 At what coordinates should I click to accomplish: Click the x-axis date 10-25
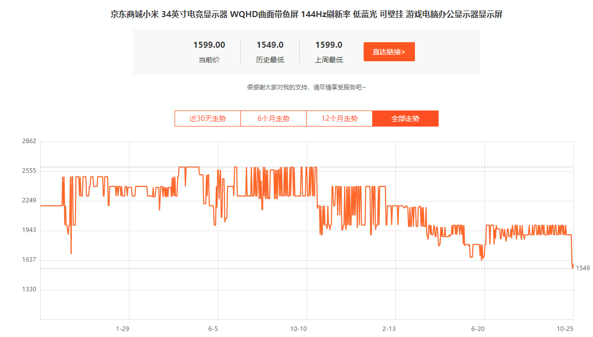565,328
